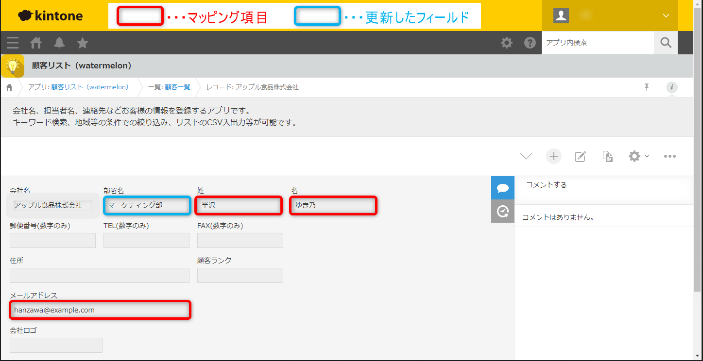Screen dimensions: 703x361
Task: Switch to the comments tab
Action: (x=502, y=188)
